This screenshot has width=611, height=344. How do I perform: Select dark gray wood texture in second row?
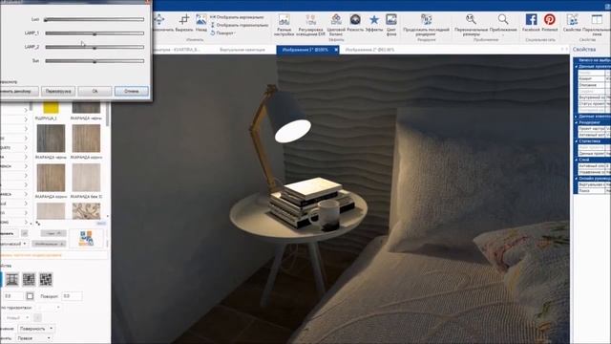pos(51,139)
